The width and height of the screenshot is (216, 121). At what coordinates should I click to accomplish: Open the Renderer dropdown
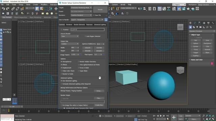pos(81,15)
